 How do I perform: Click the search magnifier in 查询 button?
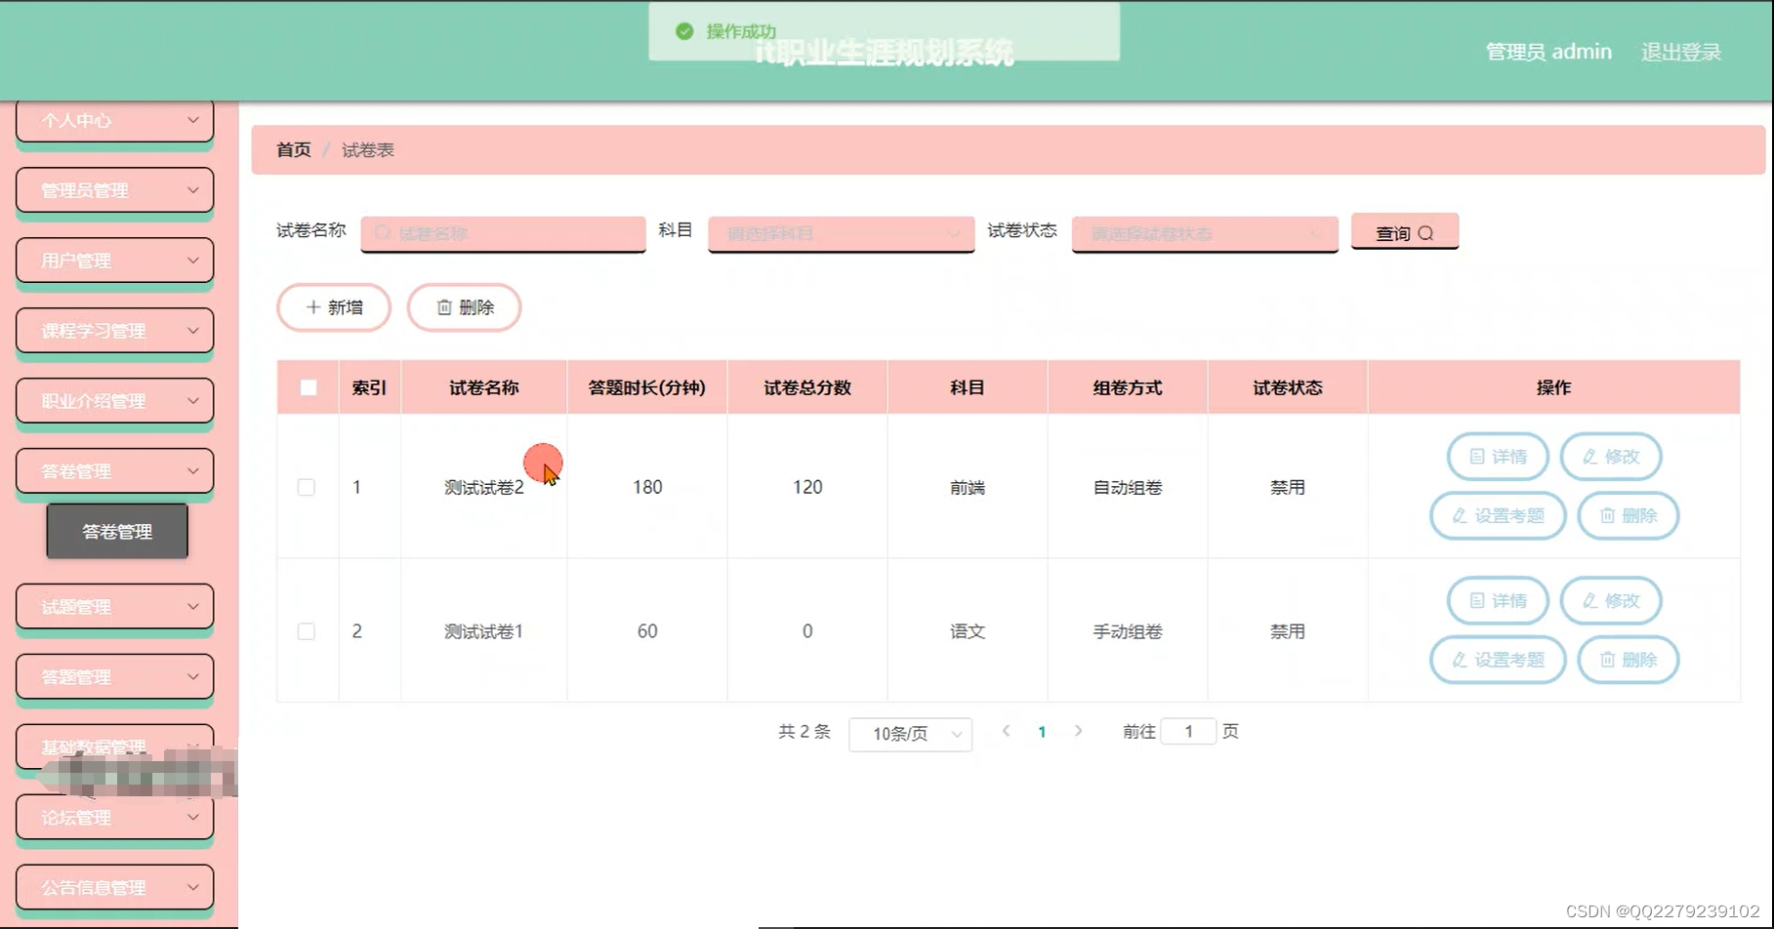tap(1428, 232)
